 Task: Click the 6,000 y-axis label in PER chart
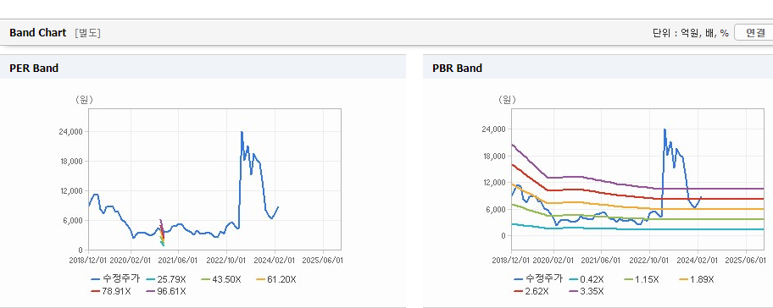pos(74,220)
